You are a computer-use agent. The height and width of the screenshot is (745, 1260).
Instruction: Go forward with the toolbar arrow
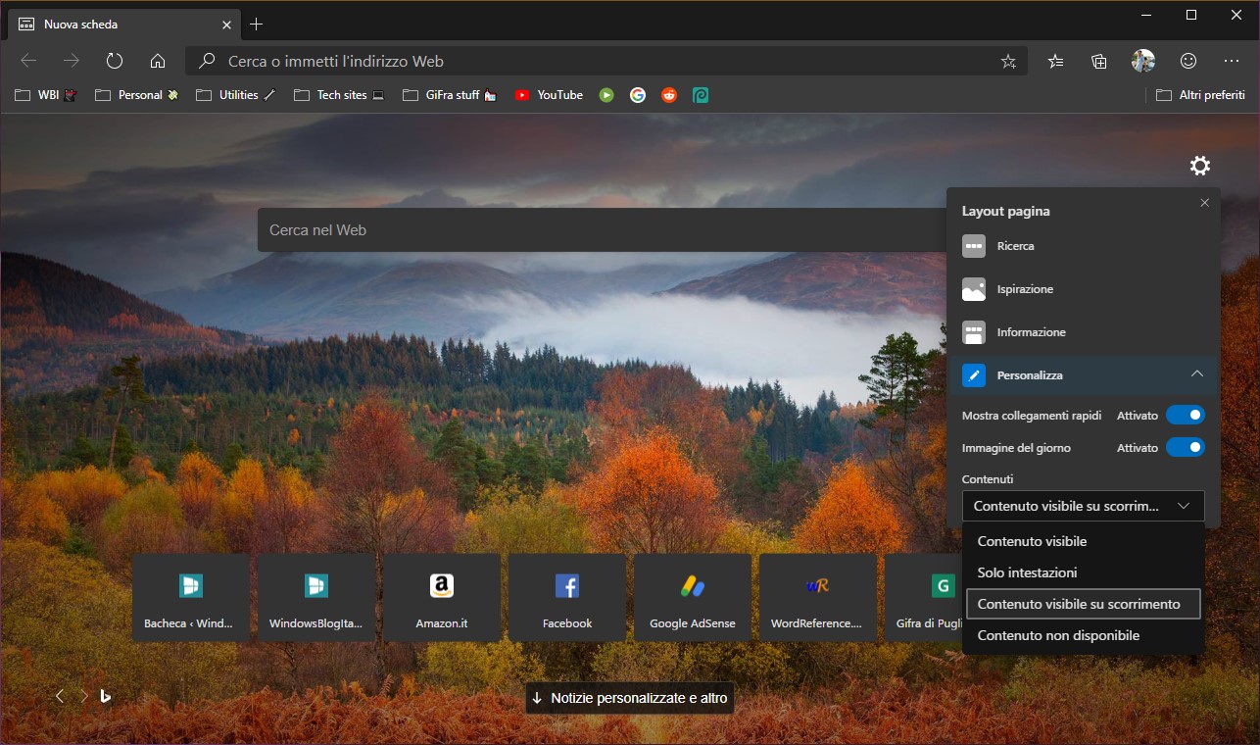click(x=72, y=61)
